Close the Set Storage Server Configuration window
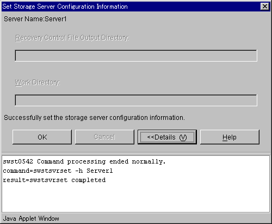This screenshot has height=224, width=272. [264, 7]
